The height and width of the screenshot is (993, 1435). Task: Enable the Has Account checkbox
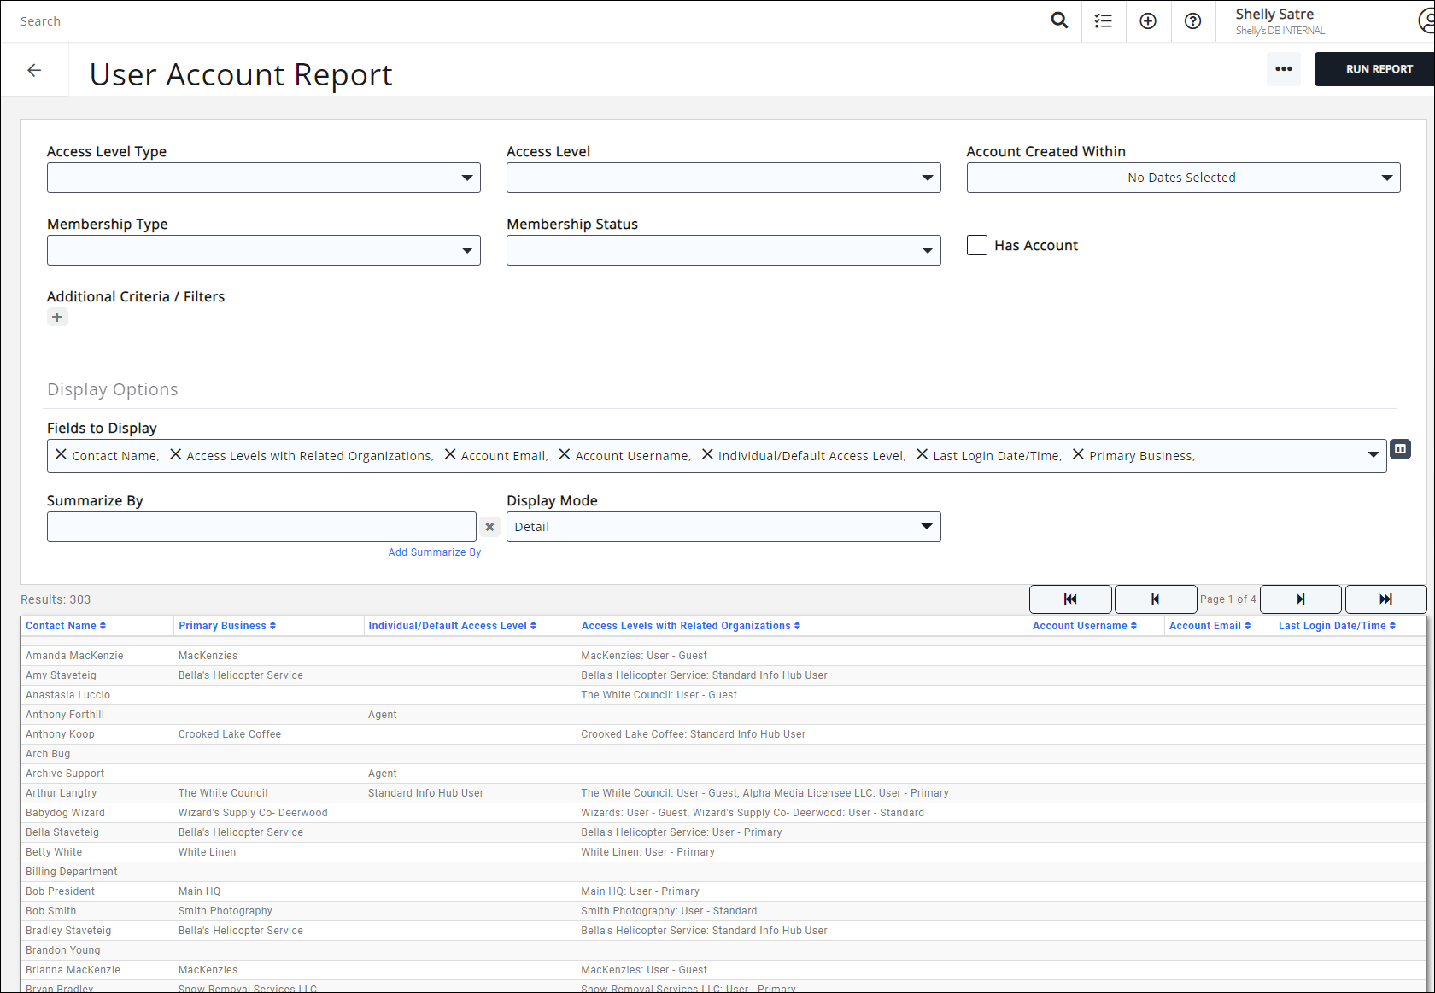click(976, 245)
